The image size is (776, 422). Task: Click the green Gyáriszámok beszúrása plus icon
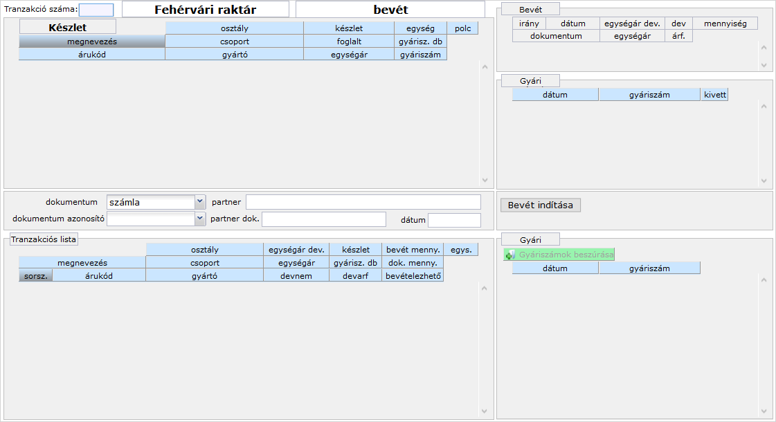click(510, 255)
